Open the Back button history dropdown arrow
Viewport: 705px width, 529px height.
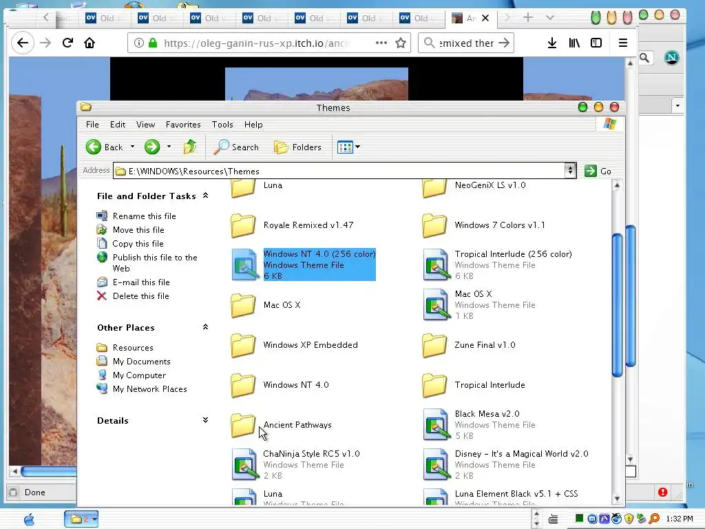click(x=132, y=147)
